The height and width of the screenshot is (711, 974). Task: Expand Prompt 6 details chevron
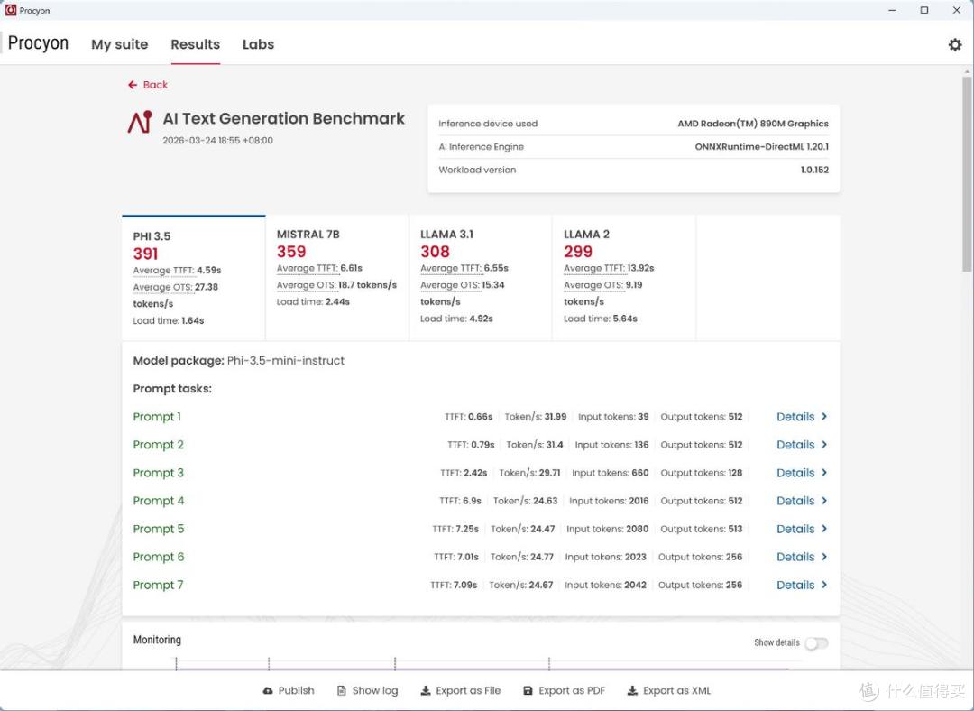[824, 556]
